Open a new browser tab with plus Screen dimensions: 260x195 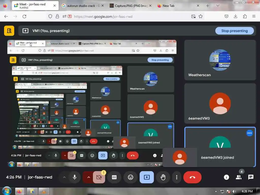click(208, 6)
